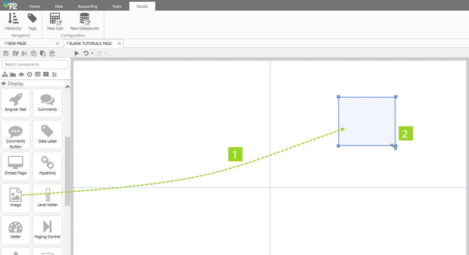Select the Embed Page component
Viewport: 469px width, 255px height.
(x=16, y=167)
